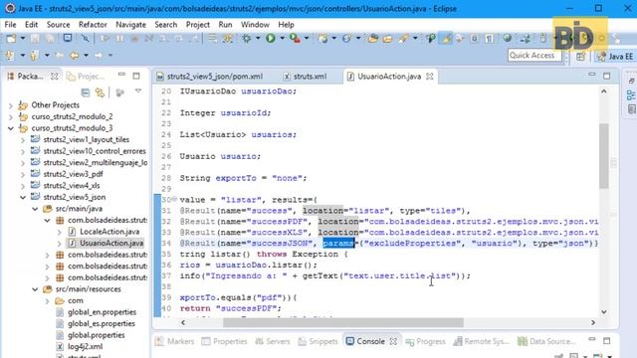637x358 pixels.
Task: Toggle Link with Editor in Package Explorer
Action: pyautogui.click(x=100, y=92)
